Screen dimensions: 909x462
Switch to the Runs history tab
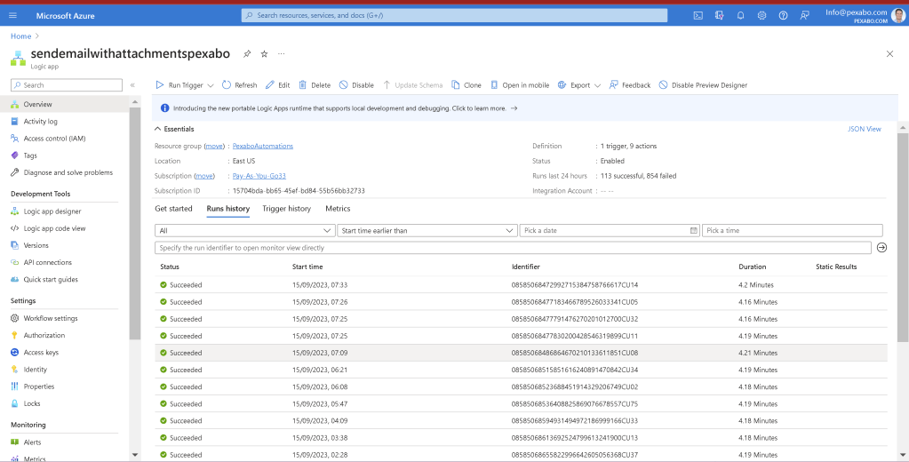(227, 209)
